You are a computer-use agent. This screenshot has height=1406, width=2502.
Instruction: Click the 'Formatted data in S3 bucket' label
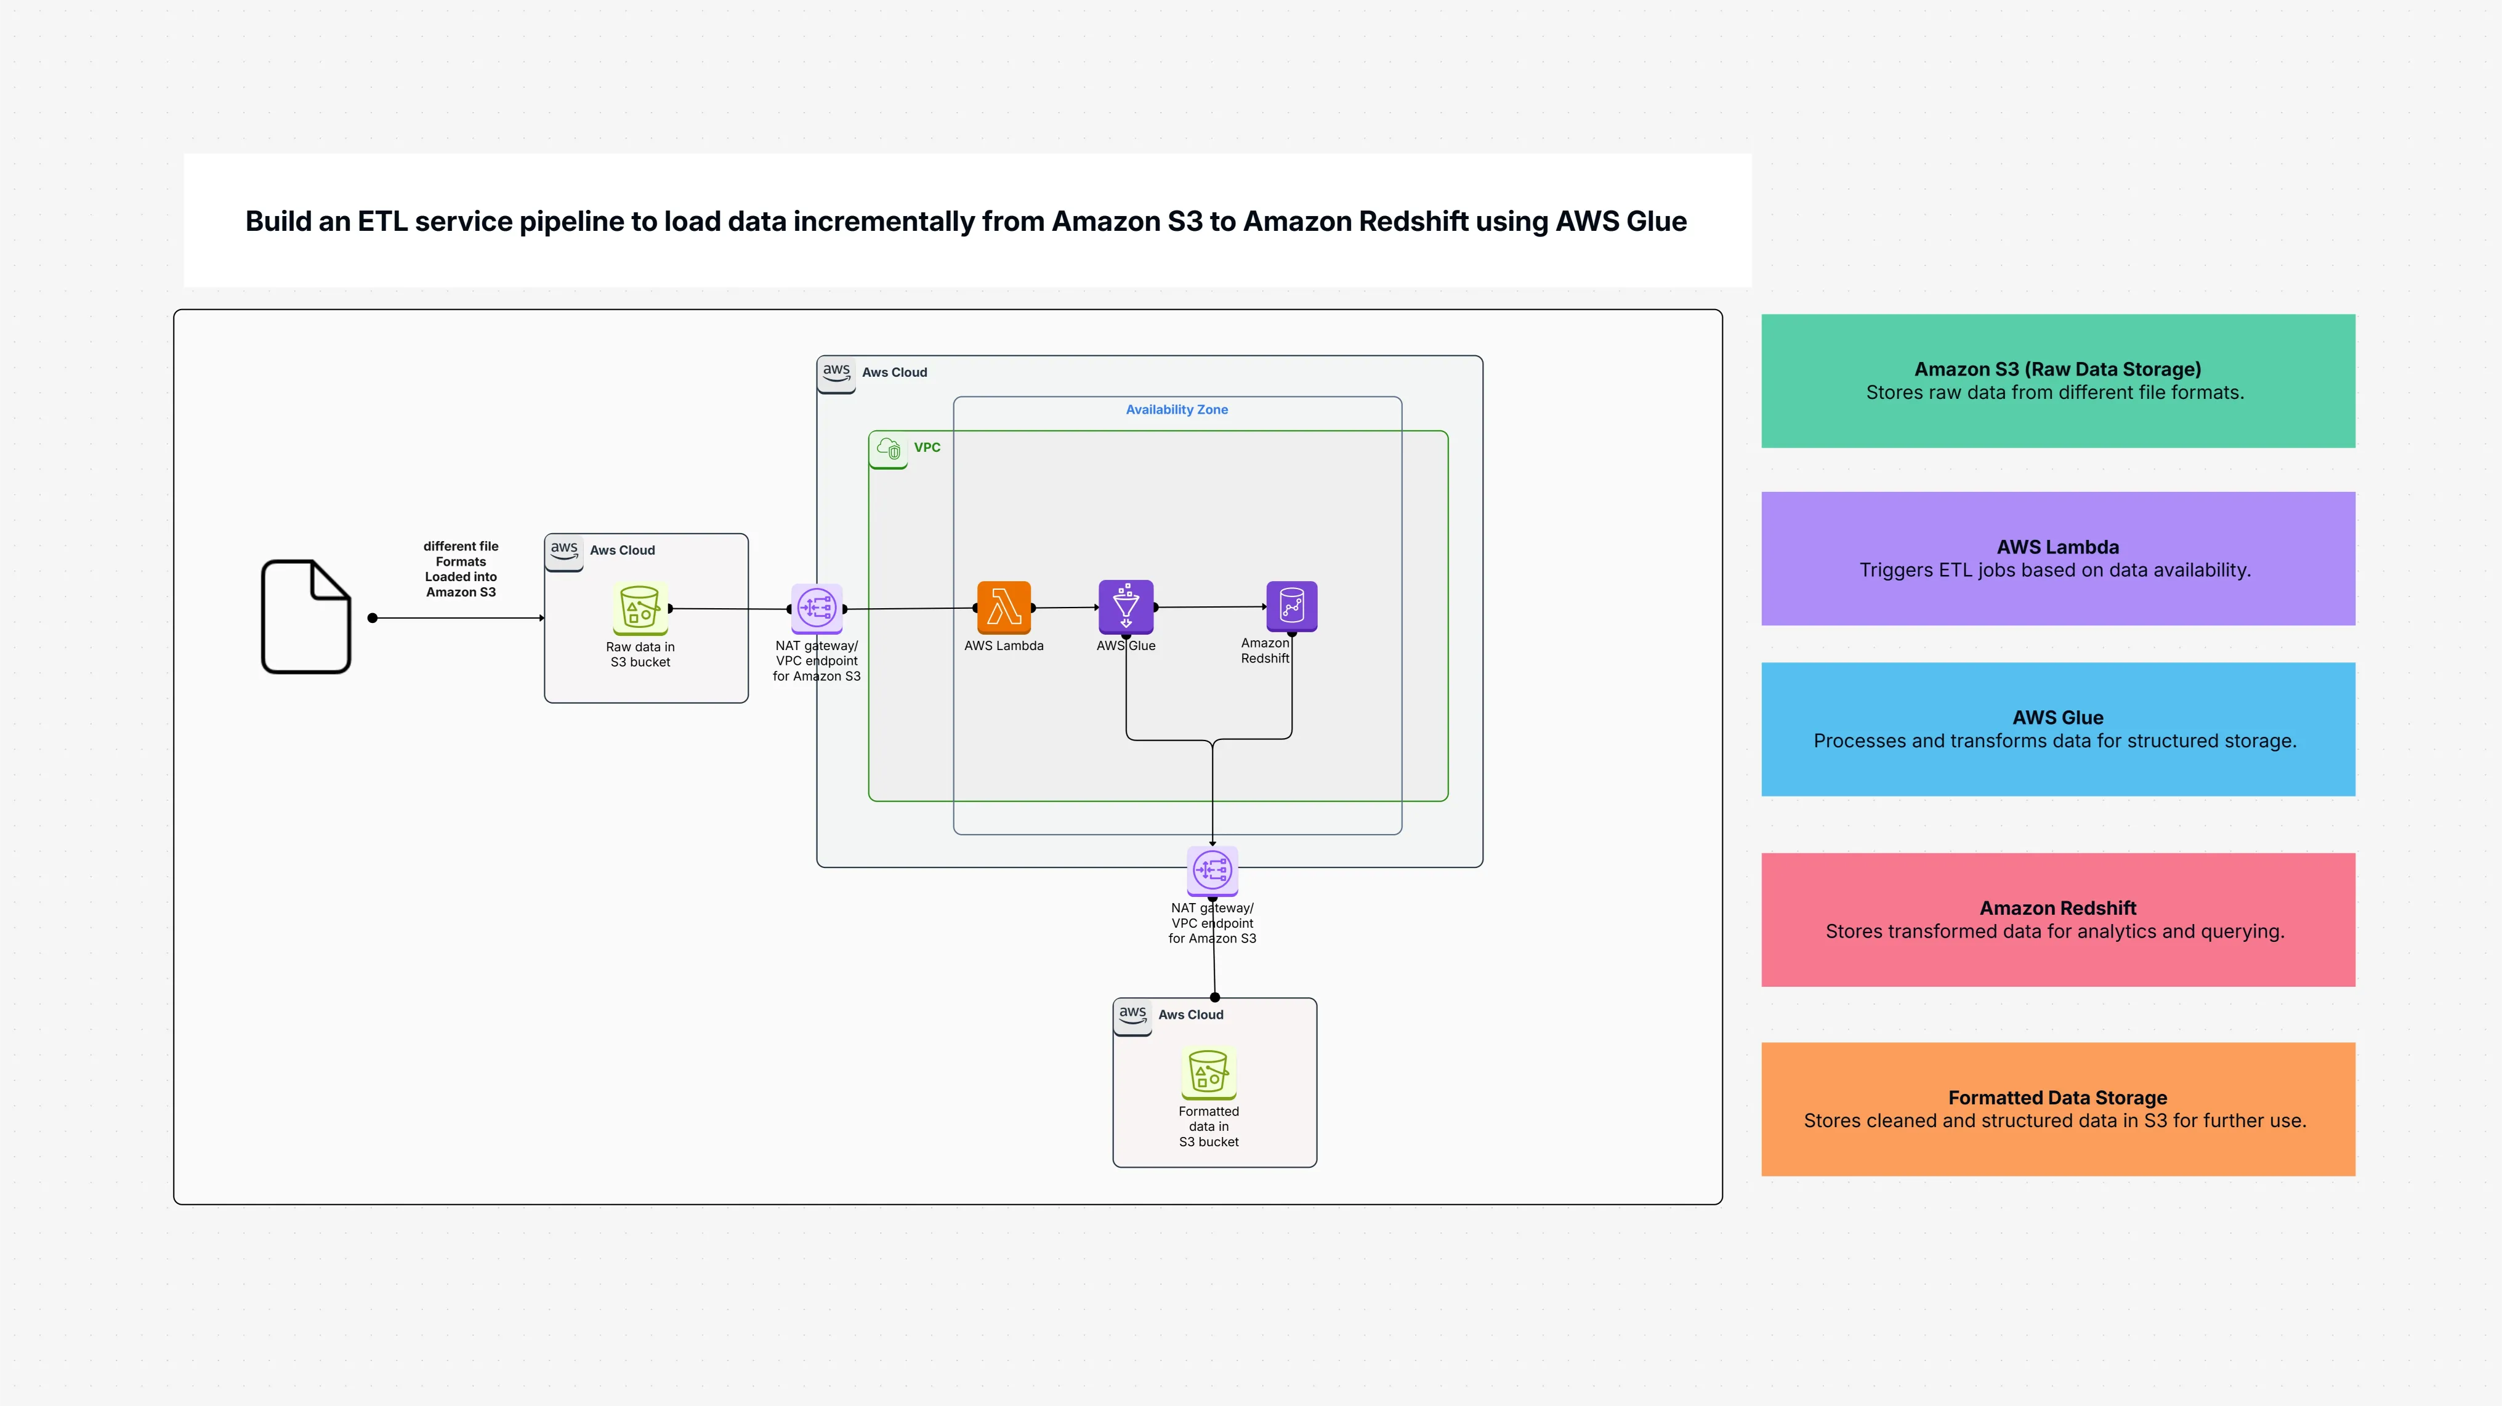pos(1208,1127)
